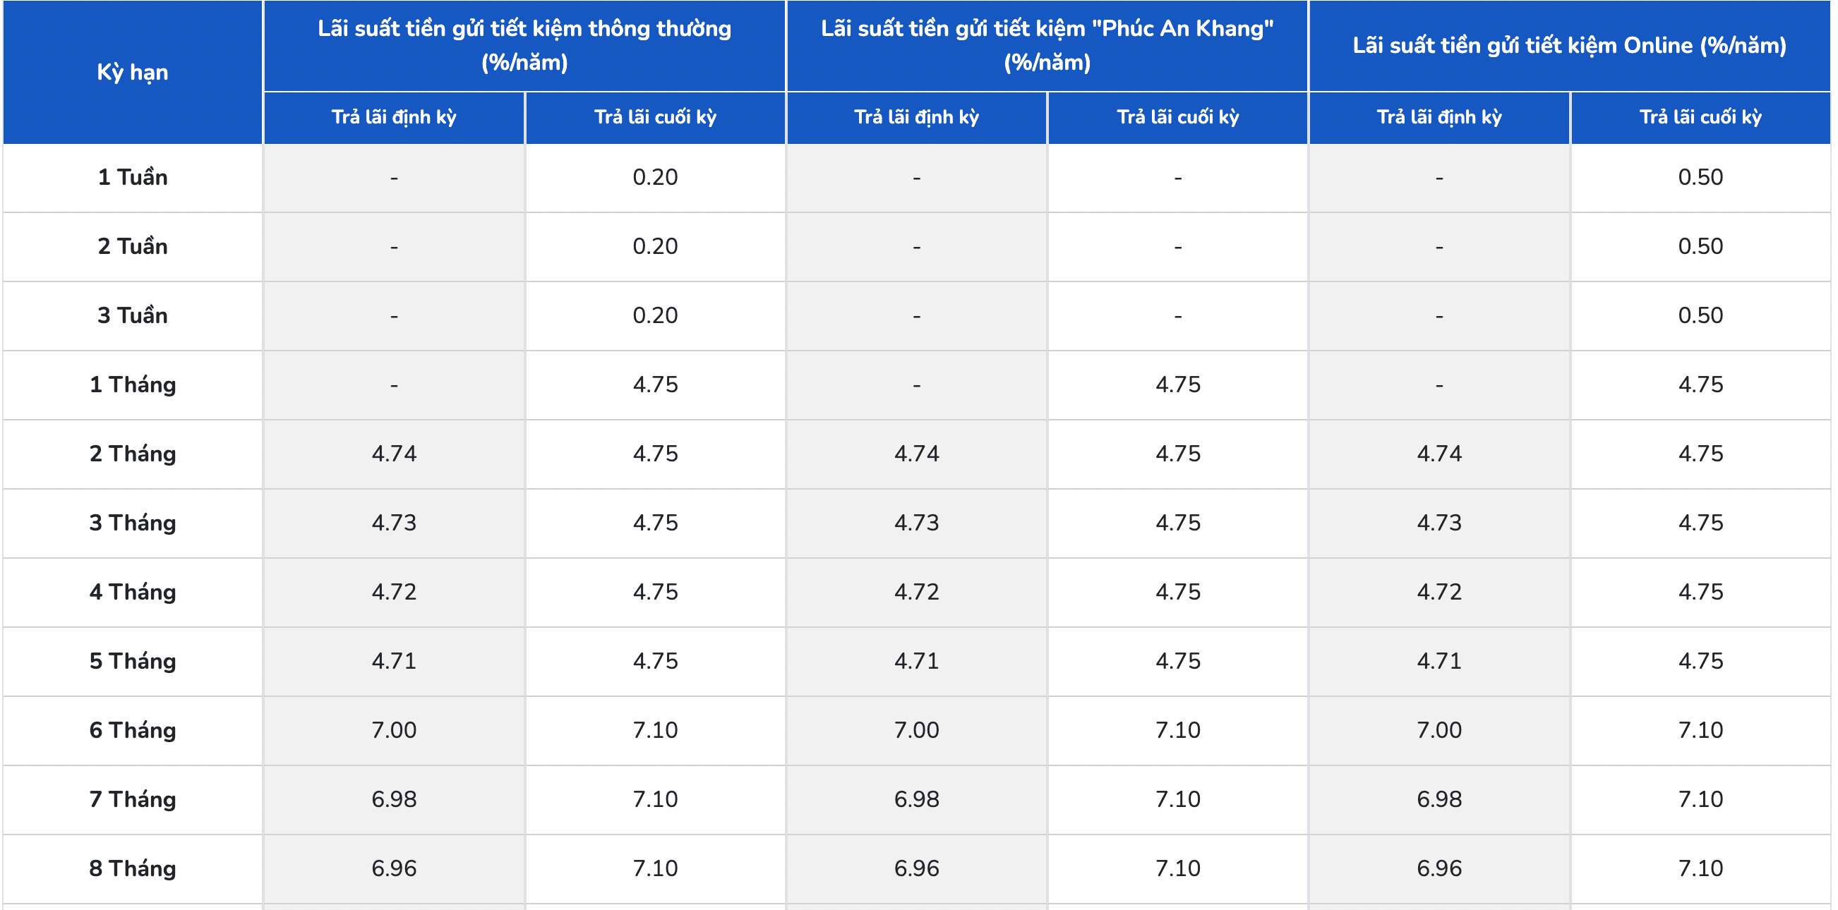Viewport: 1838px width, 910px height.
Task: Click the "Lãi suất tiền gửi tiết kiệm thông thường" header
Action: [524, 45]
